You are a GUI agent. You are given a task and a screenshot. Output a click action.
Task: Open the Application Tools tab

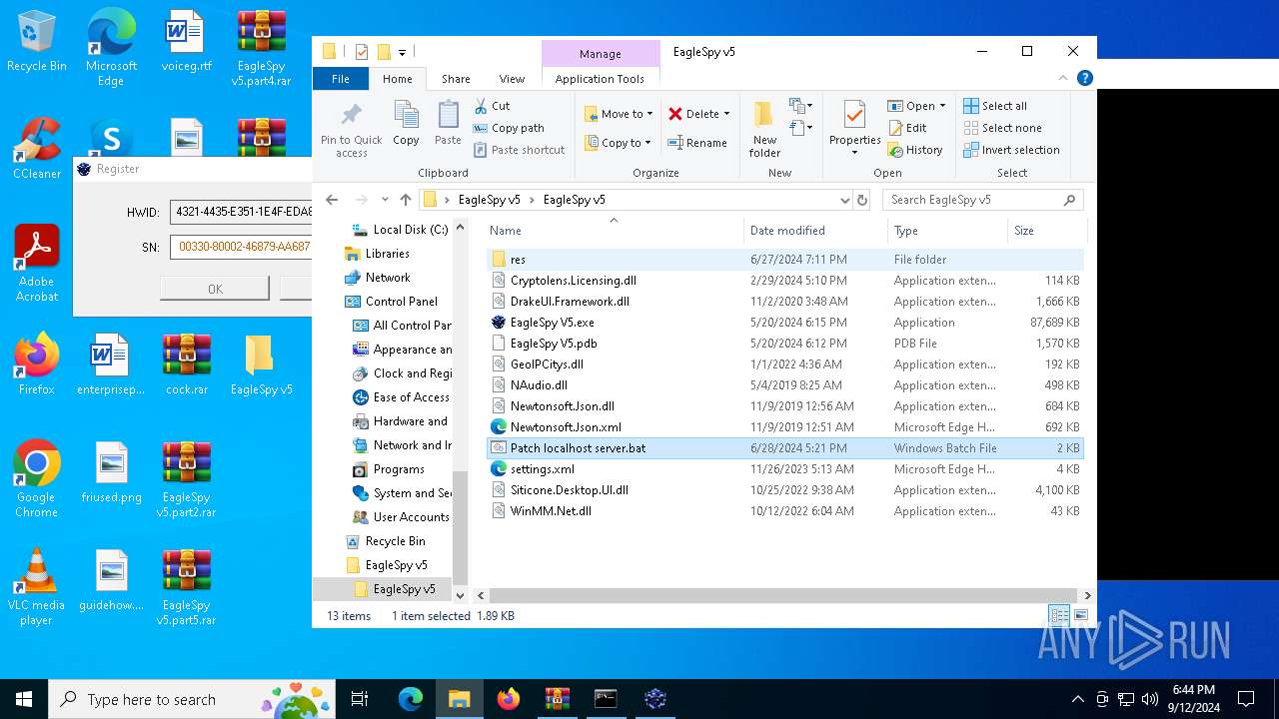click(600, 79)
